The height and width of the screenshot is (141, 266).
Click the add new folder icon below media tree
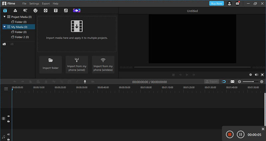pos(4,44)
